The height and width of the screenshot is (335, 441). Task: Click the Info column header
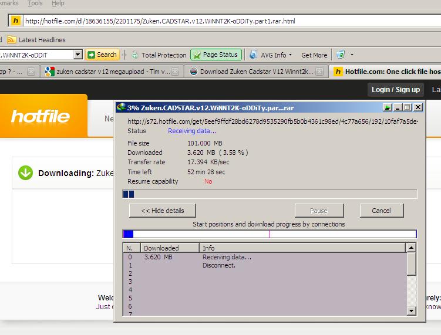click(x=302, y=248)
